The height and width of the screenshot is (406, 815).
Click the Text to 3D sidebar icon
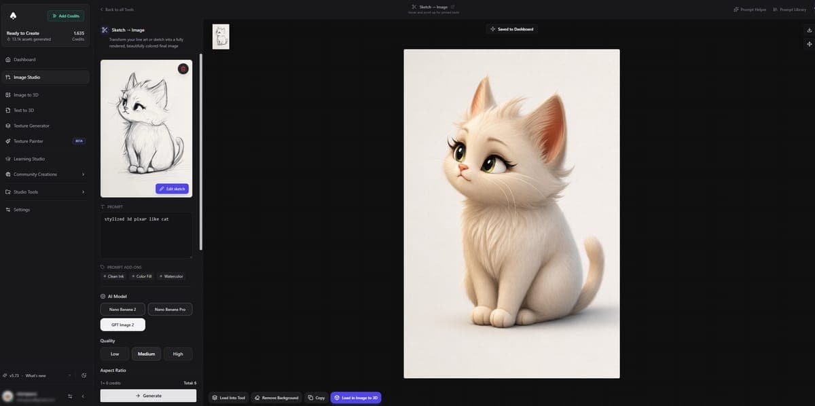(7, 110)
